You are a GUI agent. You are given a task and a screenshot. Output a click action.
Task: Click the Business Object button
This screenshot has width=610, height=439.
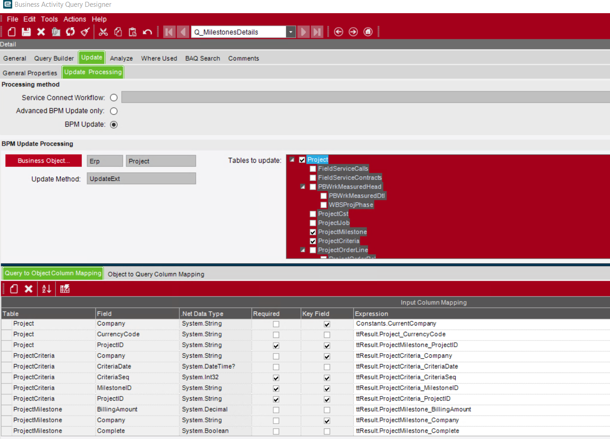[43, 160]
